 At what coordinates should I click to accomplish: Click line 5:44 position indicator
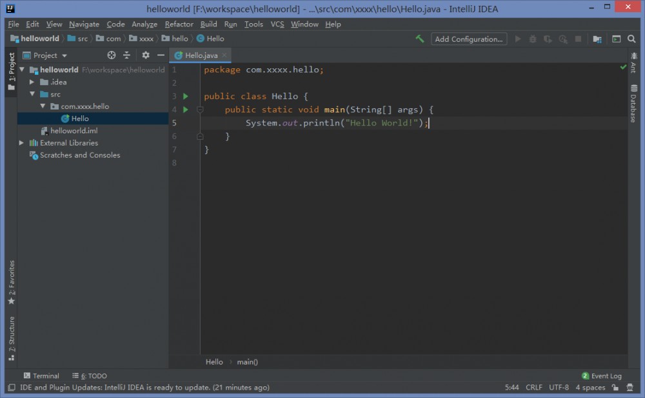click(511, 387)
